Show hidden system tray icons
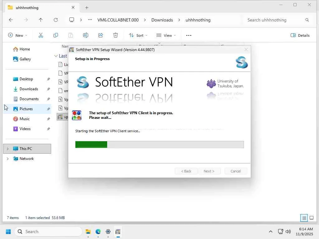 [x=271, y=232]
